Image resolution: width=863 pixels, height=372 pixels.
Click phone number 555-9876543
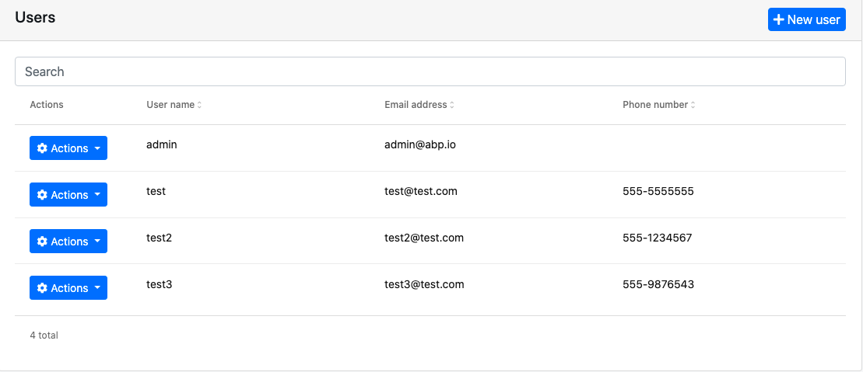click(658, 284)
